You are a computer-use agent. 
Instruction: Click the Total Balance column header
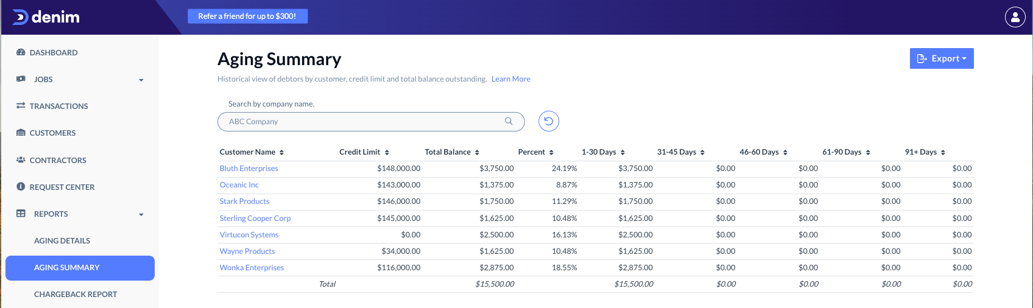coord(448,152)
